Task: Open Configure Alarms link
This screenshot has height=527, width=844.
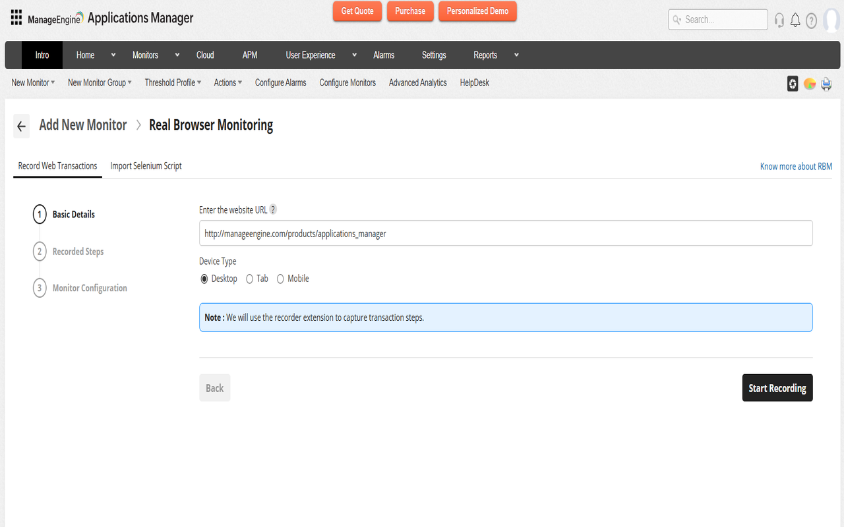Action: (281, 82)
